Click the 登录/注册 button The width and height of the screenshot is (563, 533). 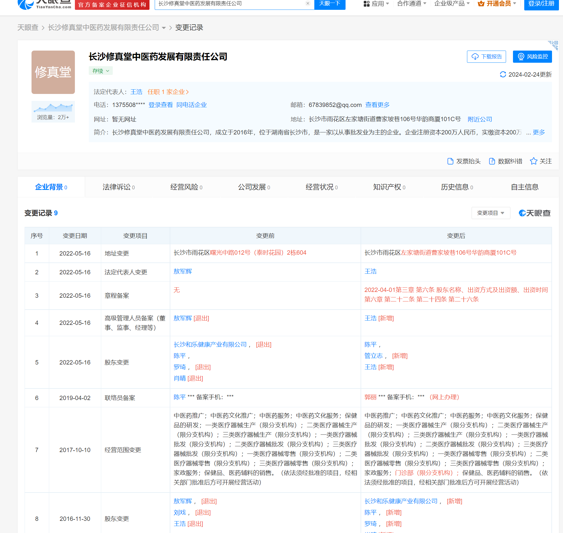(541, 5)
